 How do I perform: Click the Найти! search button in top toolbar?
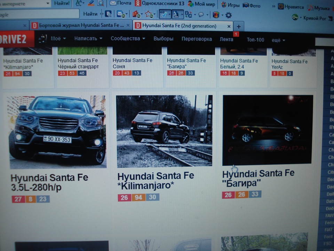62,3
